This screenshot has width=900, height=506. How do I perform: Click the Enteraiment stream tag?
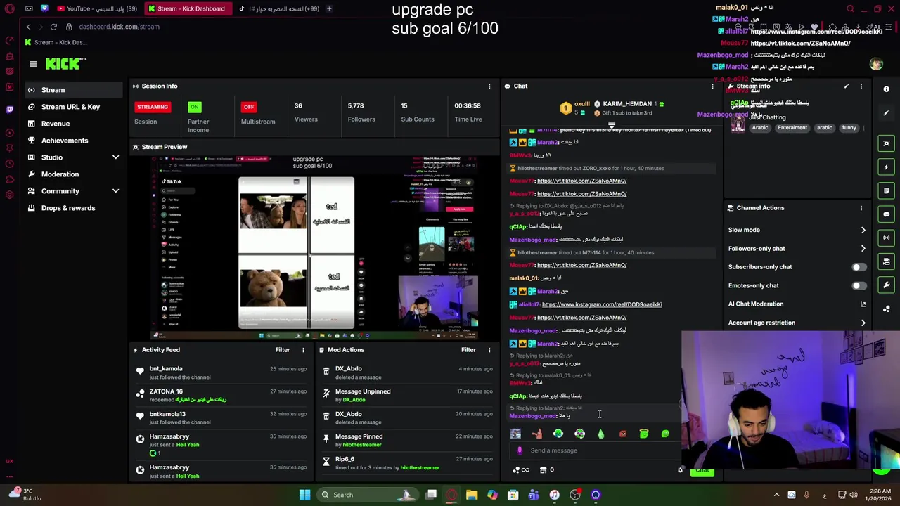[x=792, y=128]
